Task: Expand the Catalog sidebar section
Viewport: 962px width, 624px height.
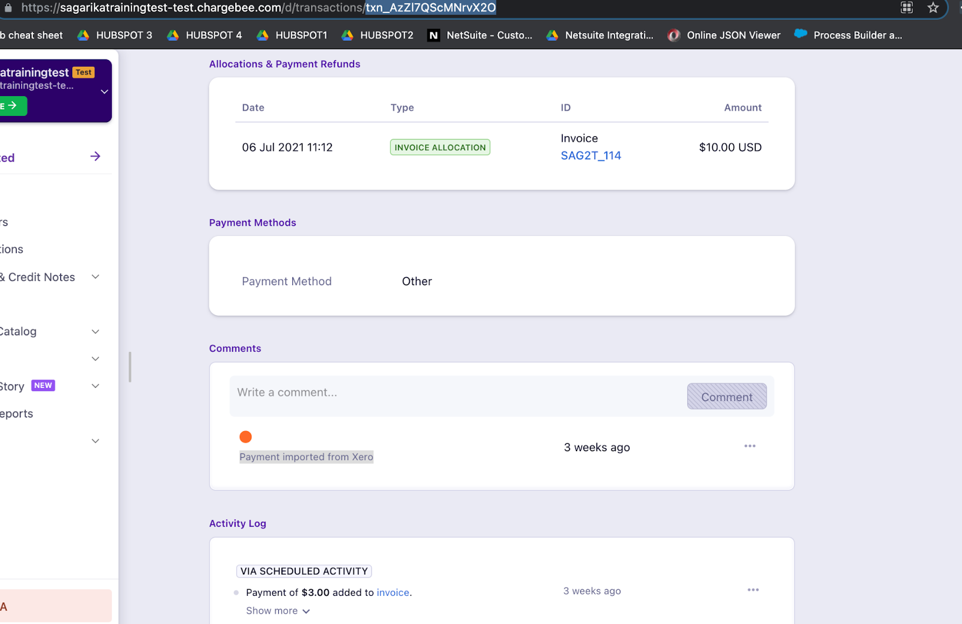Action: pos(95,332)
